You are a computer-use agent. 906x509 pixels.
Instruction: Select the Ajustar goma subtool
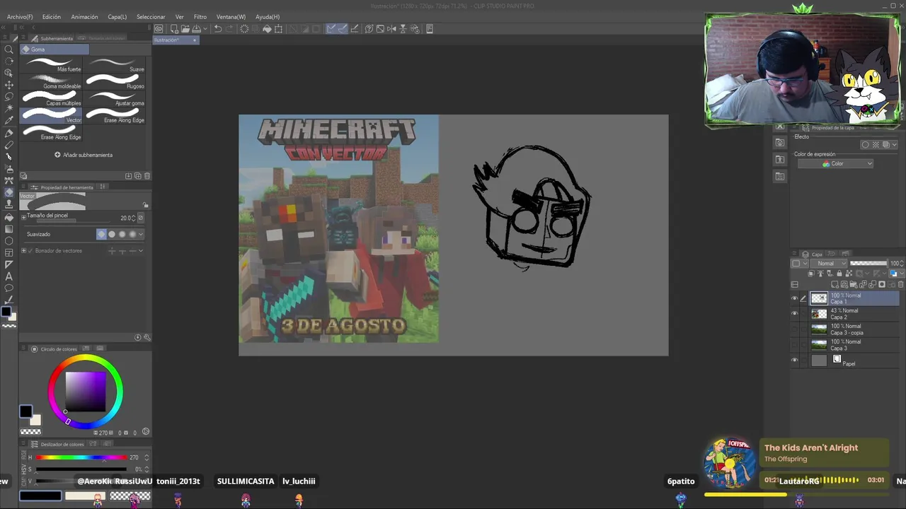tap(115, 99)
